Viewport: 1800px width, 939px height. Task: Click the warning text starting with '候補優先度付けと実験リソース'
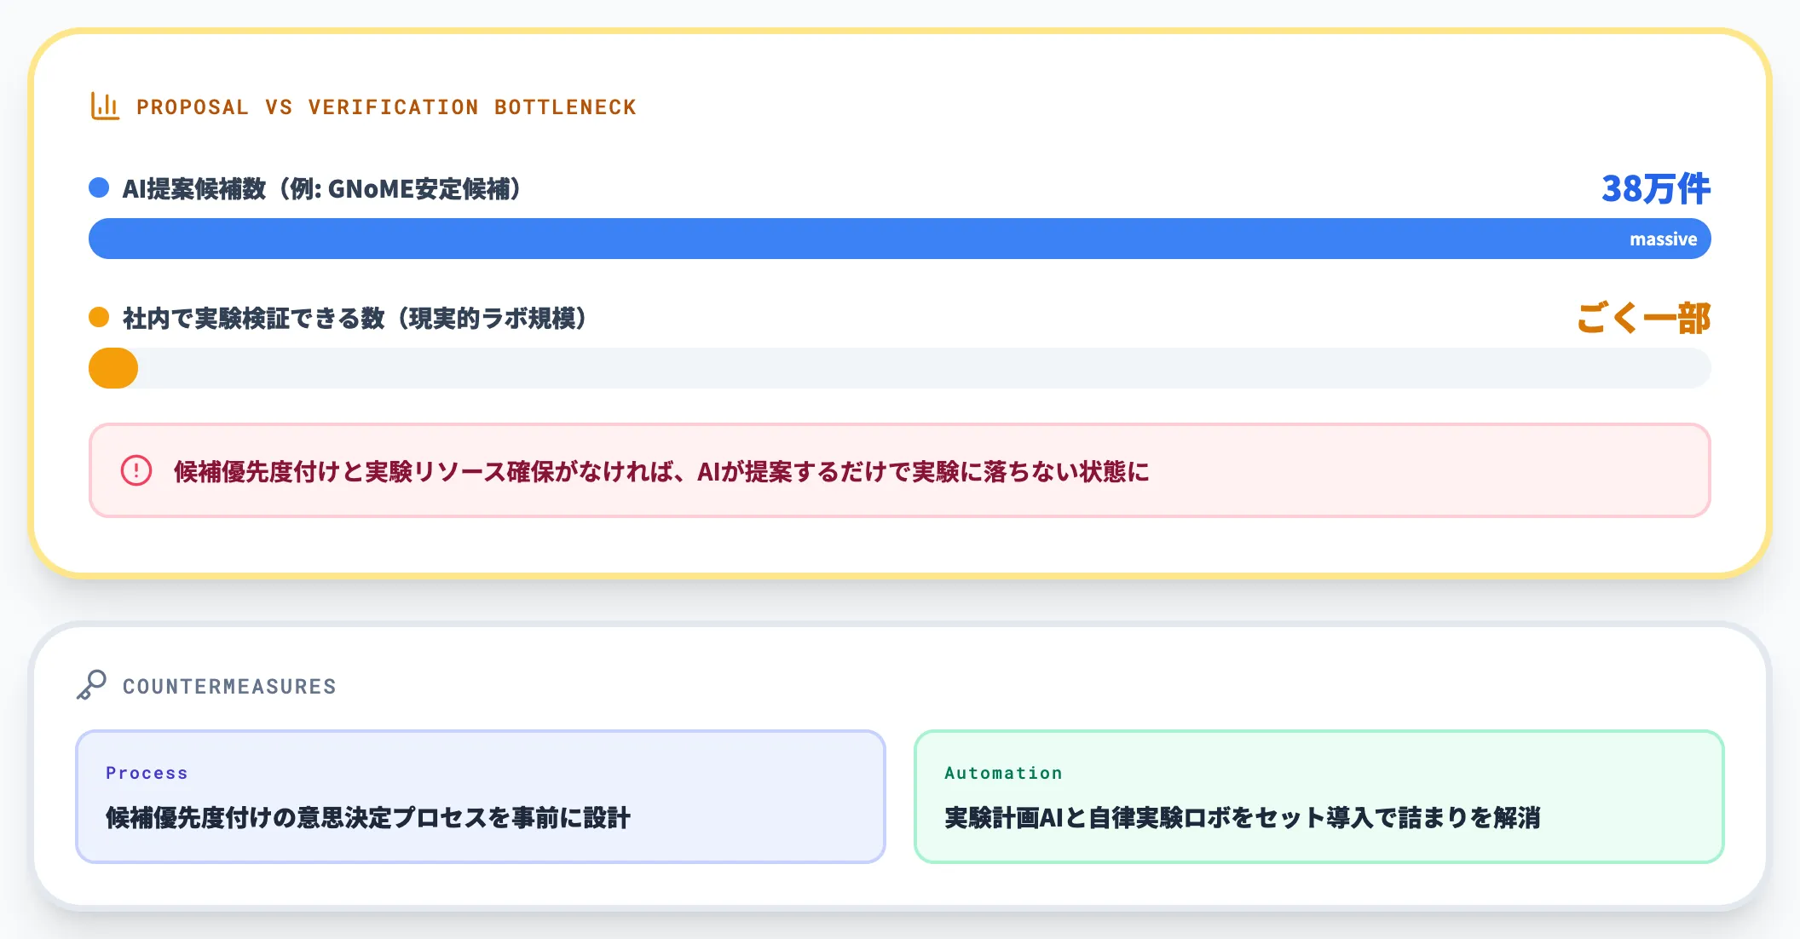(661, 471)
